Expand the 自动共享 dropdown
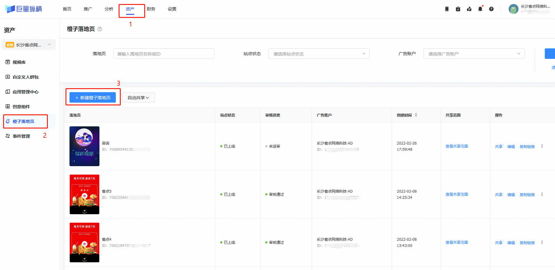 [139, 97]
